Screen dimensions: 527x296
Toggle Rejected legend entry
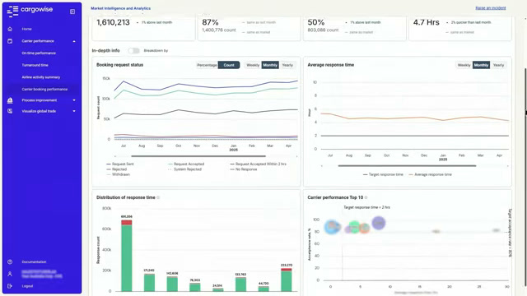click(x=117, y=169)
